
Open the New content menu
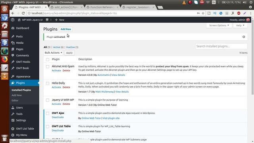(x=60, y=20)
